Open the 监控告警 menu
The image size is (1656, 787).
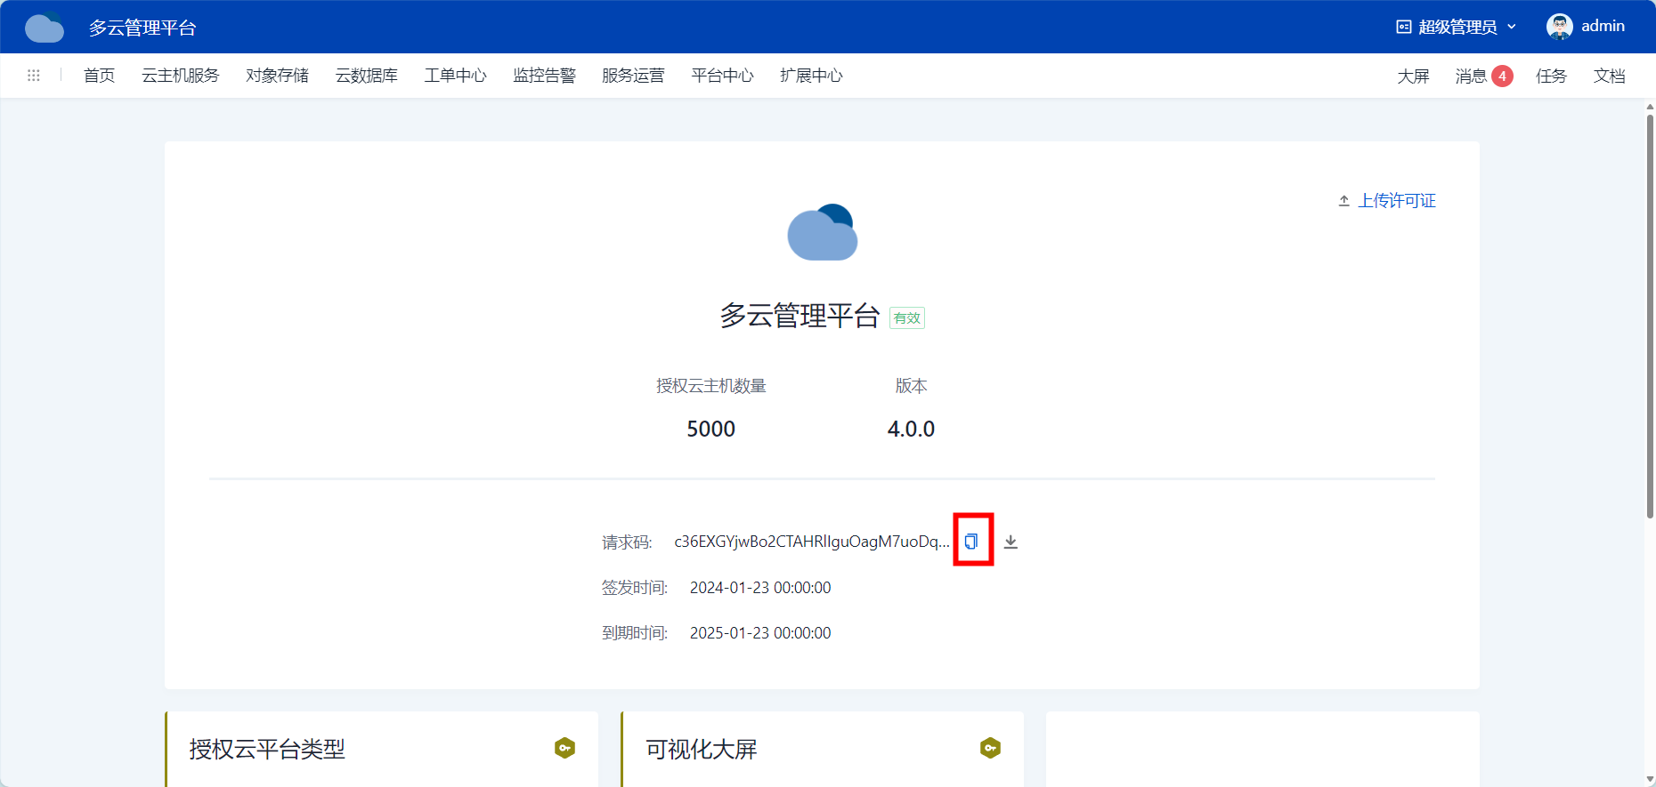[x=545, y=76]
